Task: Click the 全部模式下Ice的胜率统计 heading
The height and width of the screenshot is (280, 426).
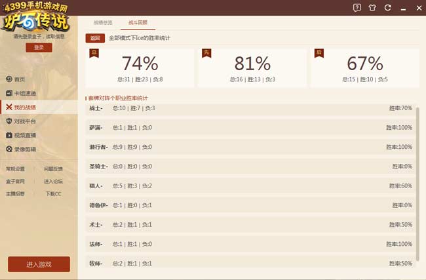Action: pos(140,38)
